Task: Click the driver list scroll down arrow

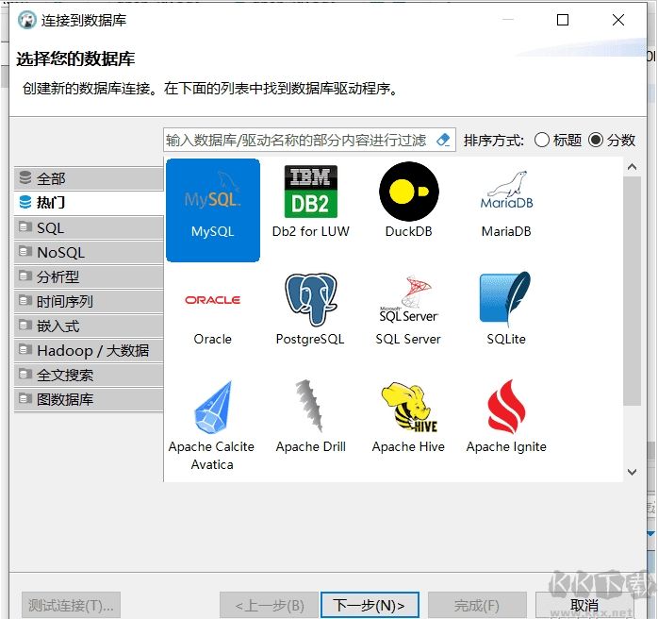Action: point(632,472)
